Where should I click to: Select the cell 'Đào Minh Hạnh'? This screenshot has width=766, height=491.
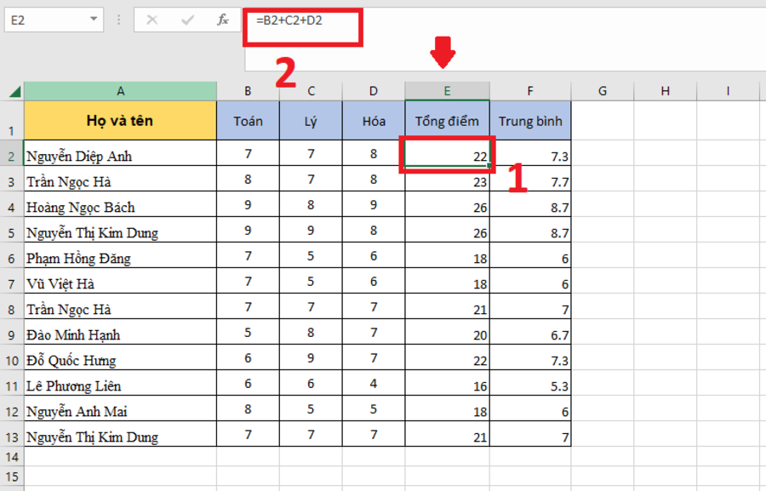point(120,332)
